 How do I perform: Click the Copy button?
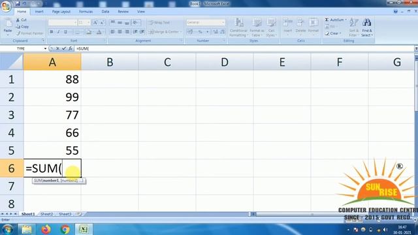[22, 27]
